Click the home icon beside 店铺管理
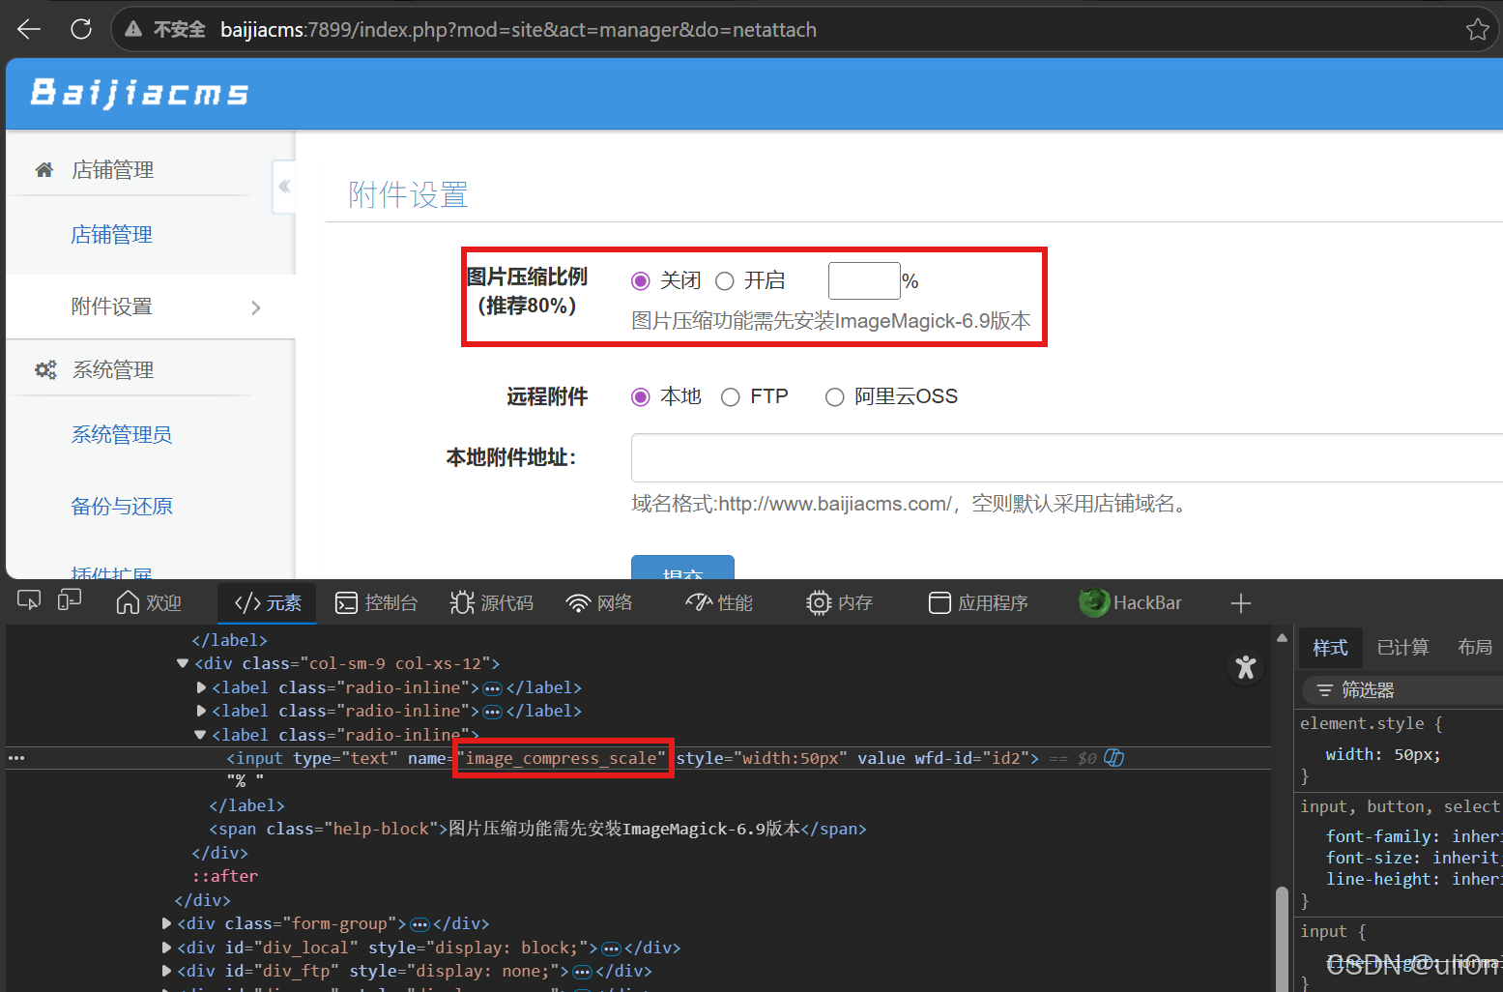Image resolution: width=1503 pixels, height=992 pixels. click(x=43, y=170)
